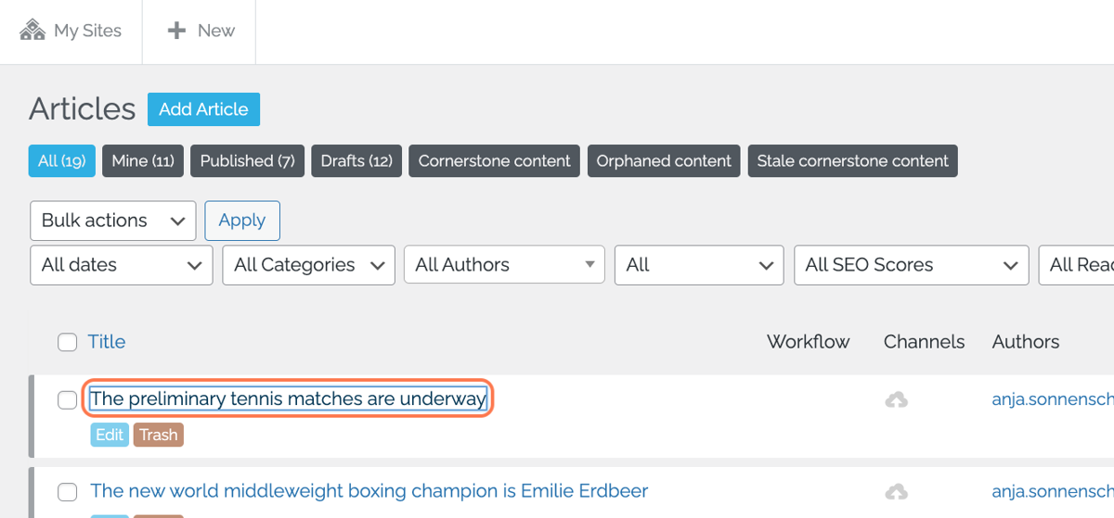1114x518 pixels.
Task: Show Orphaned content articles
Action: (664, 161)
